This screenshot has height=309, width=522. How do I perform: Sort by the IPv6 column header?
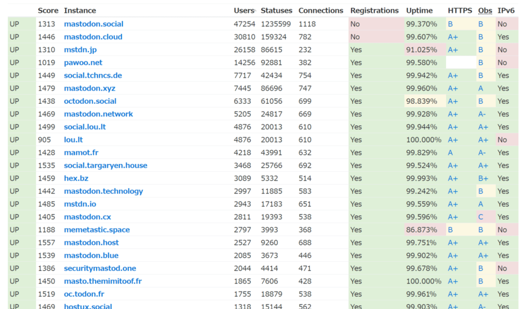tap(506, 11)
